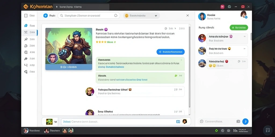Click the emoji icon in right chat input
Screen dimensions: 275x137
coord(201,121)
